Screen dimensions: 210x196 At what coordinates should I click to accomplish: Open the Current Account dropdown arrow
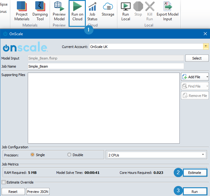tap(206, 46)
